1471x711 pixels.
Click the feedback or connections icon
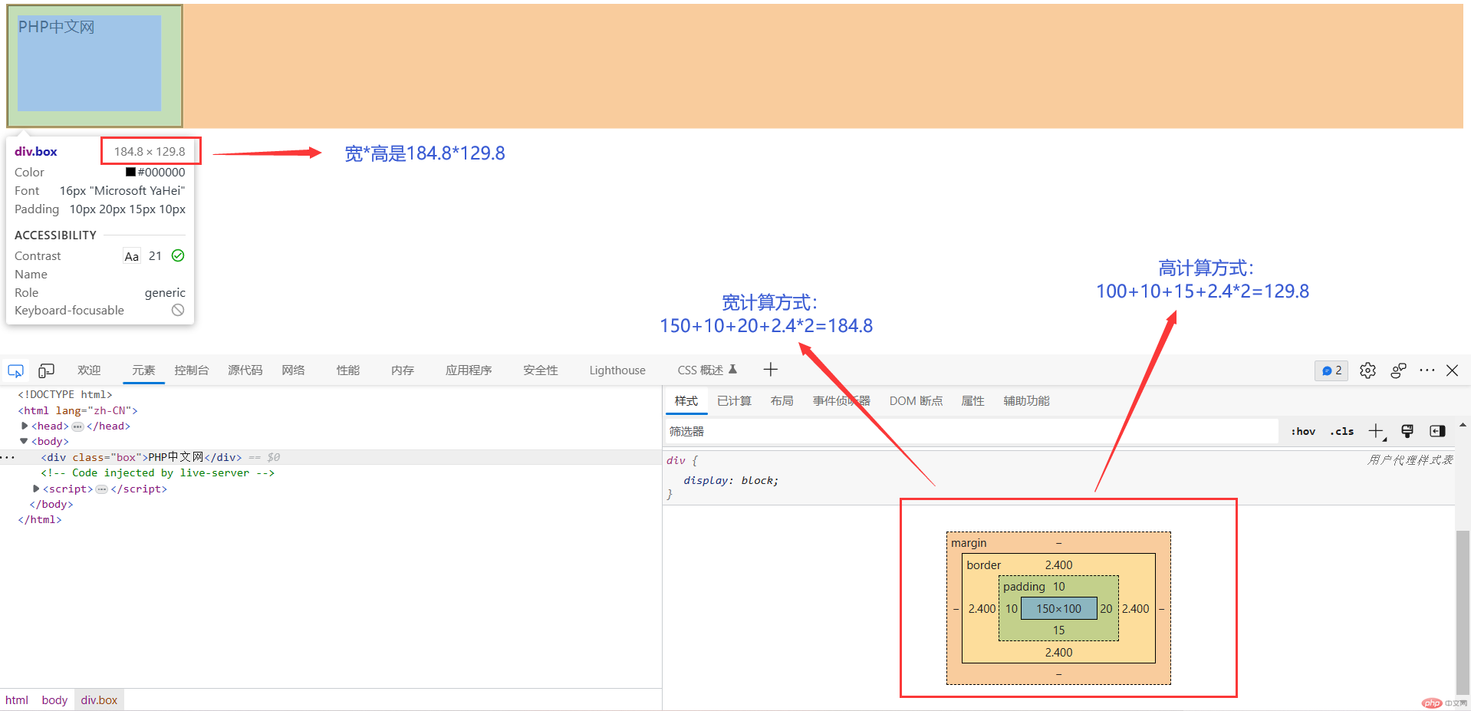tap(1398, 370)
